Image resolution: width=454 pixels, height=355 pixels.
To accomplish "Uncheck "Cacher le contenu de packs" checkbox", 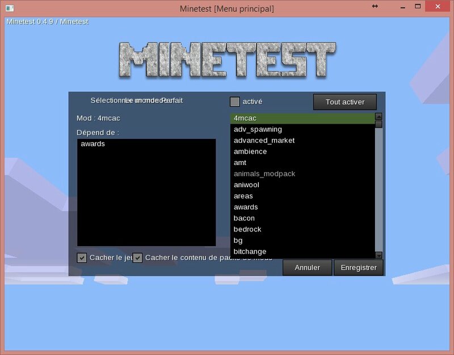I will [137, 257].
